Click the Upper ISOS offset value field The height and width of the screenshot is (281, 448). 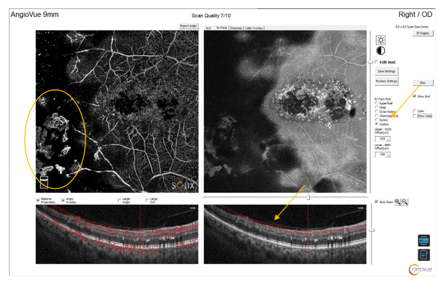(381, 139)
